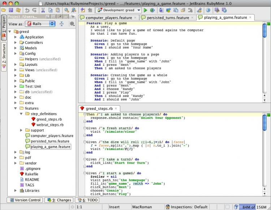Open the TODO tool window button
Viewport: 271px width, 210px height.
coord(87,200)
